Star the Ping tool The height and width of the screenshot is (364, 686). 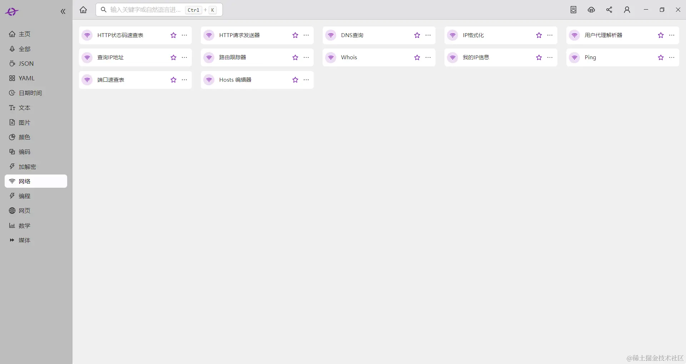(x=660, y=57)
